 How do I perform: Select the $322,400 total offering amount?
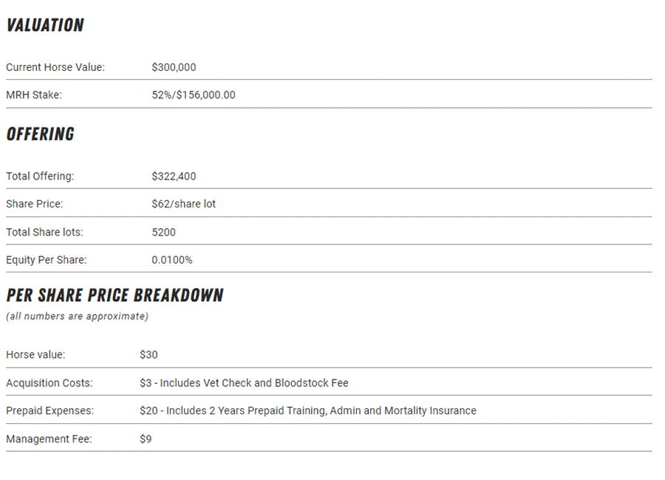(x=174, y=176)
